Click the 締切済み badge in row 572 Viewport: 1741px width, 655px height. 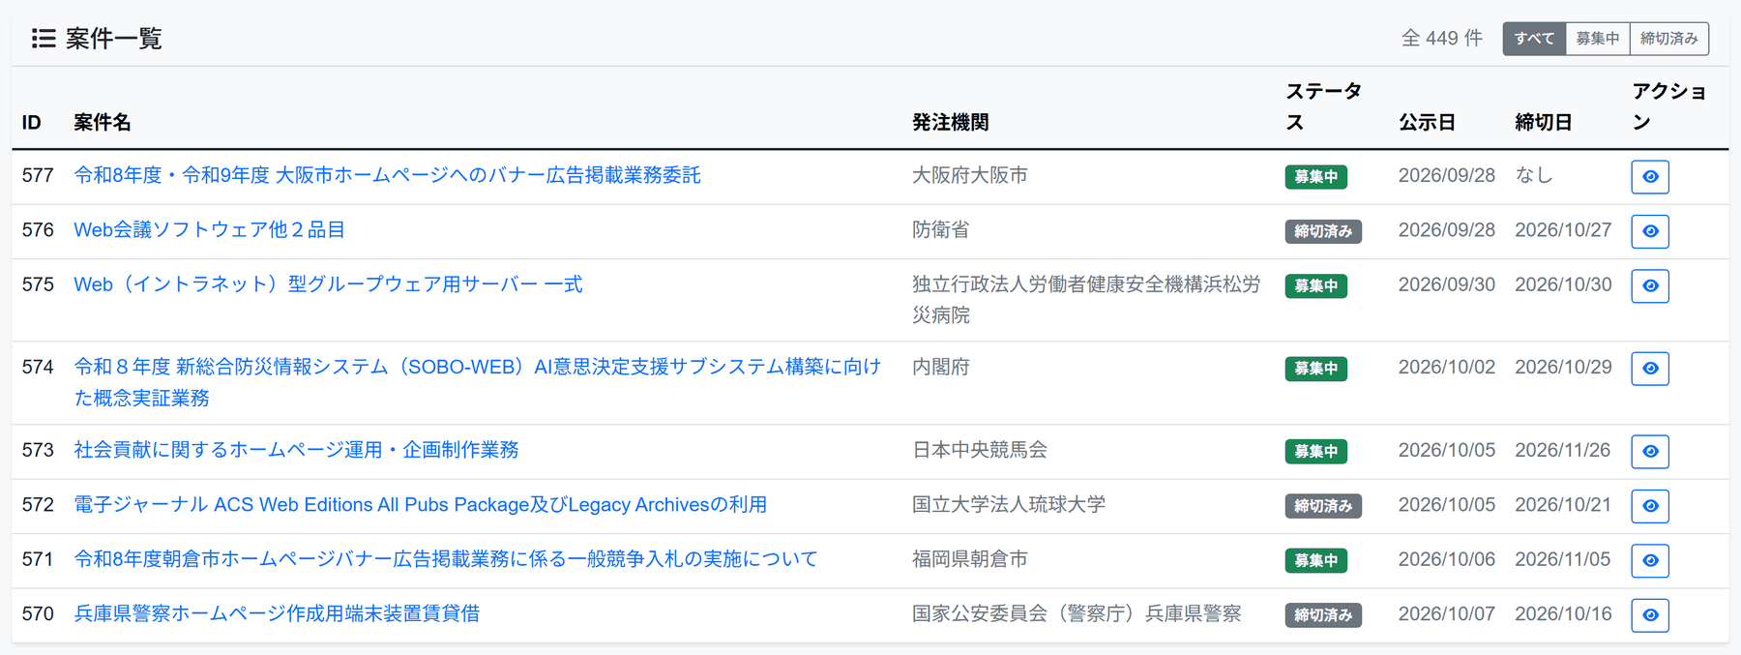1323,506
